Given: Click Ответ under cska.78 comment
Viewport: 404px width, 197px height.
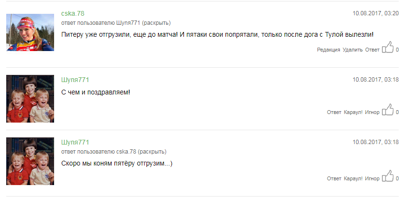Looking at the screenshot, I should 372,50.
